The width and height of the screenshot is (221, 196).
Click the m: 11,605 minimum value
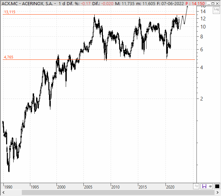(x=146, y=3)
